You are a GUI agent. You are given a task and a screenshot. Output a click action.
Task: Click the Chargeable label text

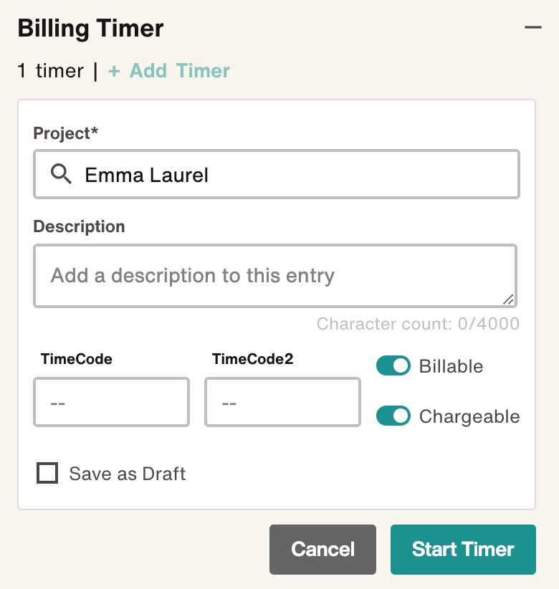point(469,416)
